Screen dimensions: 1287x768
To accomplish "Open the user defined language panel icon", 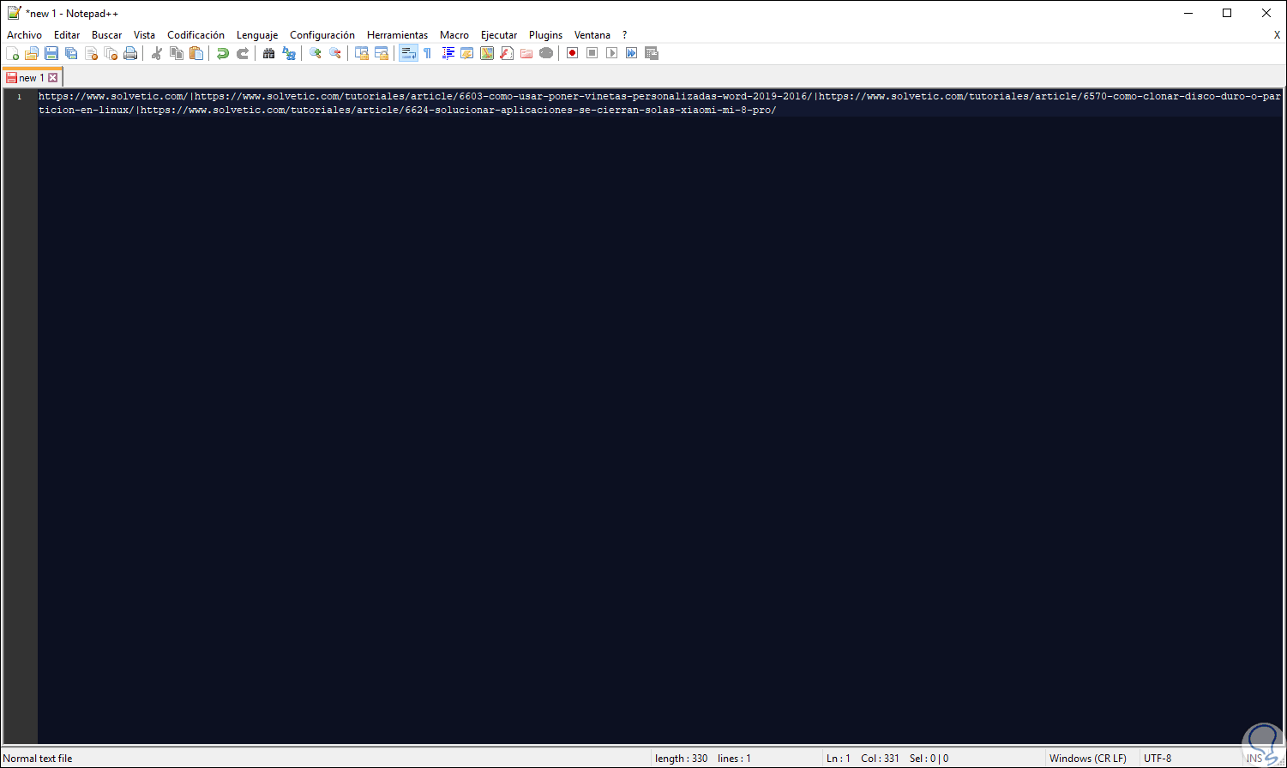I will pos(467,53).
